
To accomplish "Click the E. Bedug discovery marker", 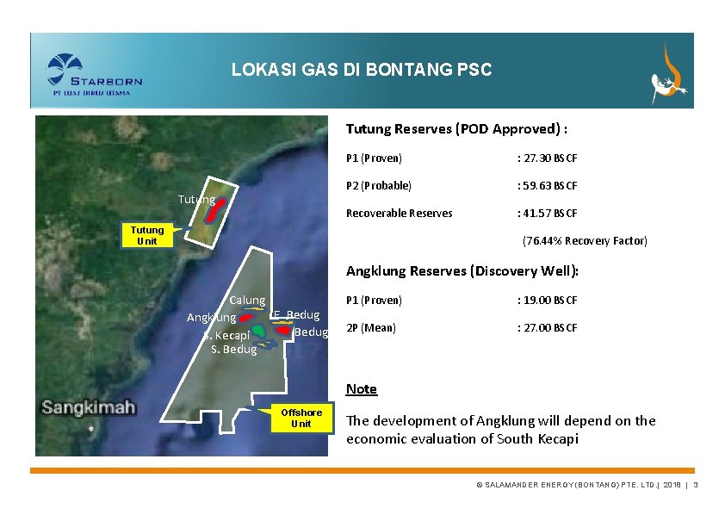I will 282,321.
